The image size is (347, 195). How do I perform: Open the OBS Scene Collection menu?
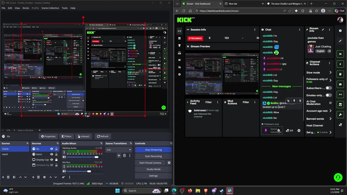[50, 8]
